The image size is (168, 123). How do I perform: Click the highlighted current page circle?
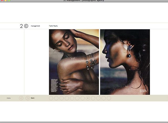click(x=88, y=98)
